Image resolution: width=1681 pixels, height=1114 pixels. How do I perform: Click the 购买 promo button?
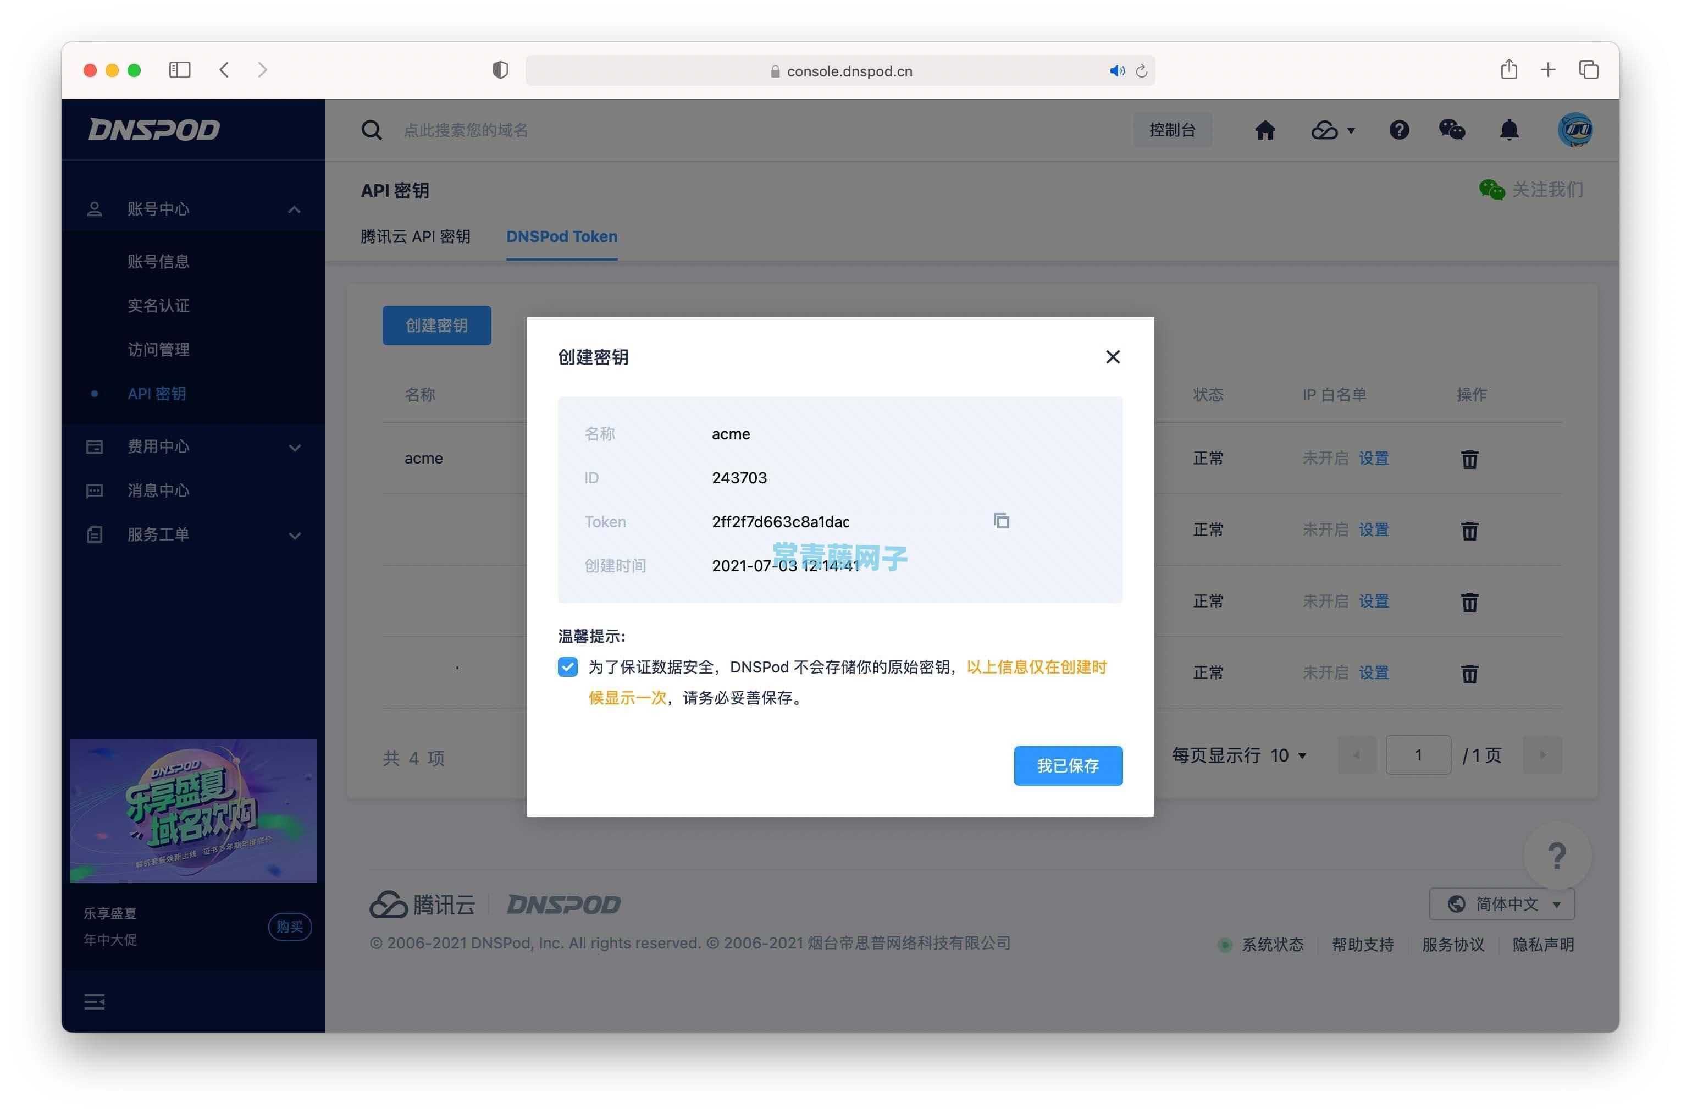coord(290,927)
